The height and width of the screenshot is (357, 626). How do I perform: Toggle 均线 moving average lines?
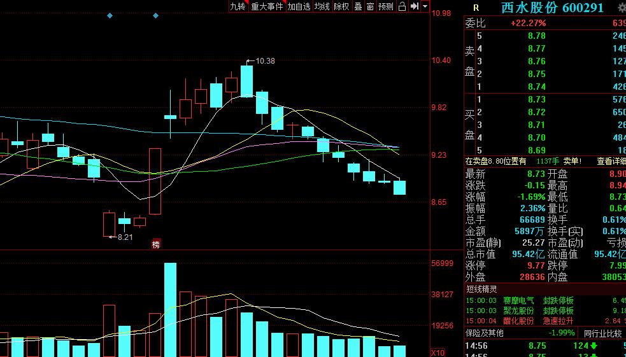pos(322,6)
